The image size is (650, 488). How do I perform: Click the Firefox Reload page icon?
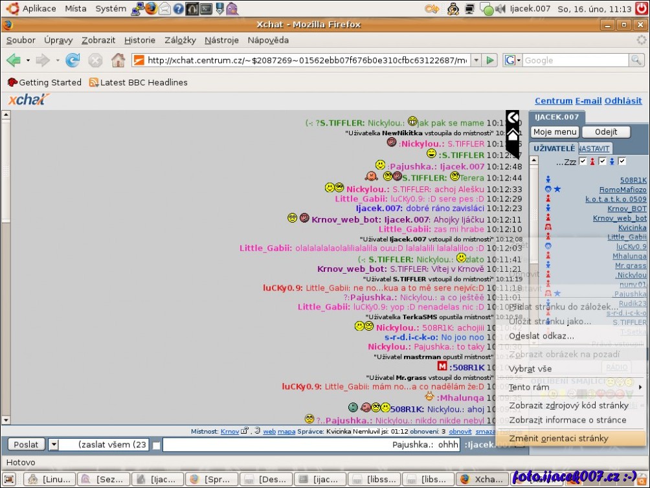[73, 61]
